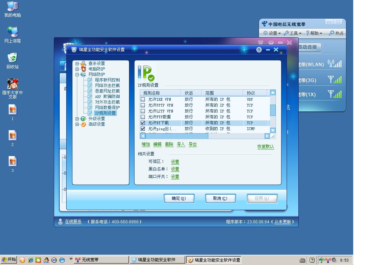Screen dimensions: 367x265
Task: Select 程序联网控制 in settings tree
Action: point(107,80)
